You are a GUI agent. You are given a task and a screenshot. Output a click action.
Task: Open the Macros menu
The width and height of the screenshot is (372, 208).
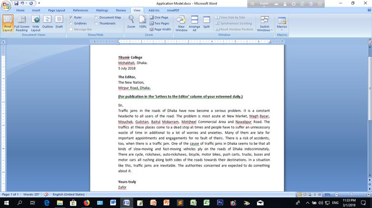coord(282,23)
